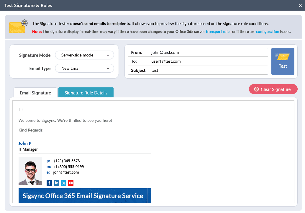Click the envelope icon on Test button
The width and height of the screenshot is (305, 213).
(283, 56)
